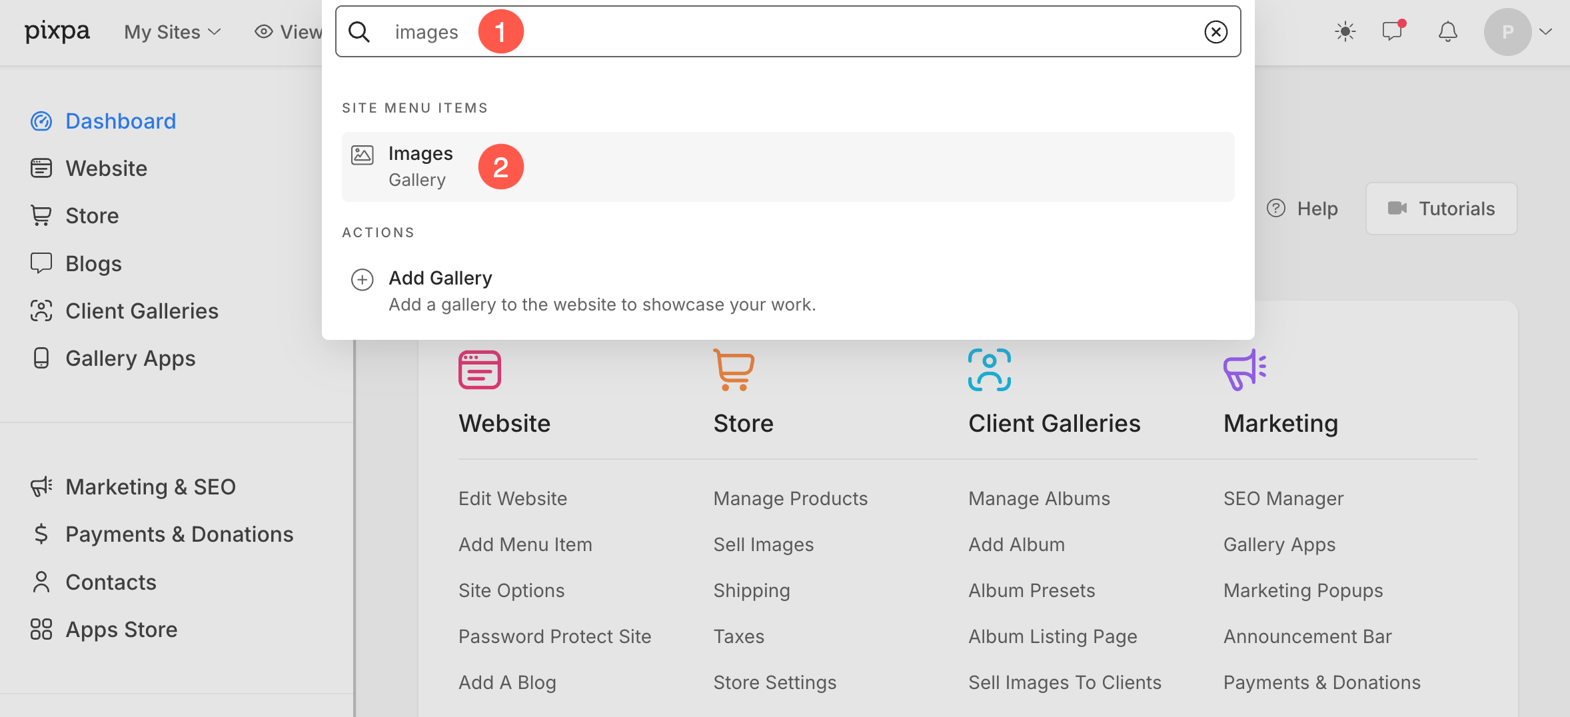
Task: Open the Sell Images To Clients link
Action: click(x=1064, y=682)
